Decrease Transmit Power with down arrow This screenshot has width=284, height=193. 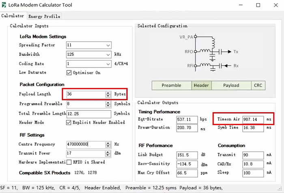pos(108,155)
